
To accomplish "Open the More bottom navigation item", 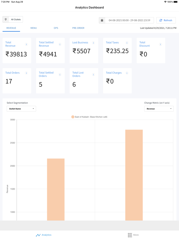I will (x=133, y=235).
